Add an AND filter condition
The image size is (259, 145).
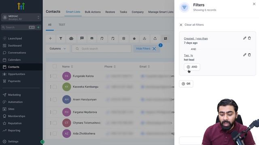pyautogui.click(x=192, y=67)
